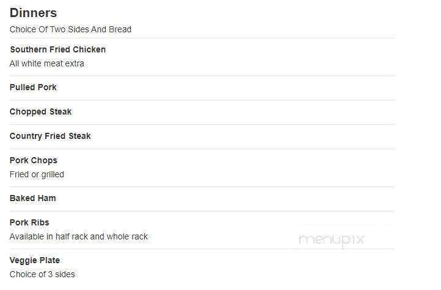This screenshot has height=290, width=441.
Task: Click the 'Choice Of Two Sides And Bread' subtitle
Action: [x=70, y=29]
